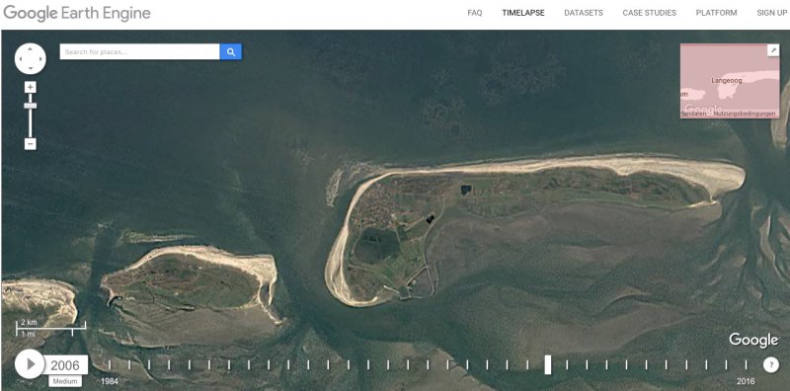
Task: Go to CASE STUDIES
Action: point(650,13)
